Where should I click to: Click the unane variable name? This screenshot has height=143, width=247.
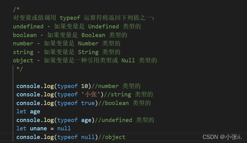[x=38, y=128]
